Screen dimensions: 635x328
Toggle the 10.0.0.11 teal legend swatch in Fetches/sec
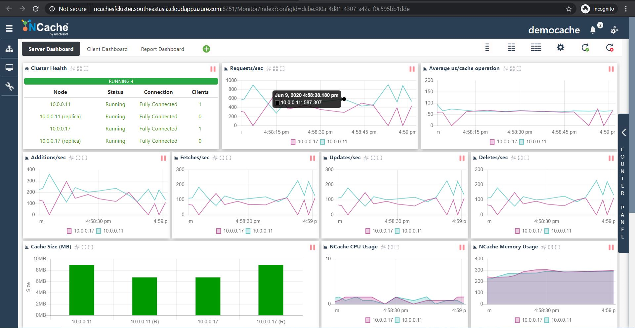pos(248,231)
